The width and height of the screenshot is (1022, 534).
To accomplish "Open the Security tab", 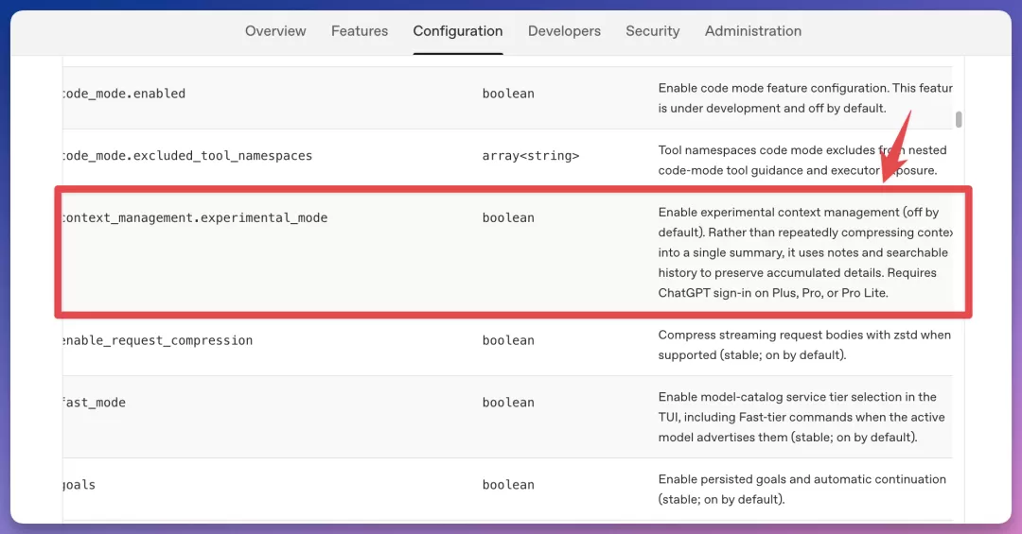I will (x=652, y=31).
